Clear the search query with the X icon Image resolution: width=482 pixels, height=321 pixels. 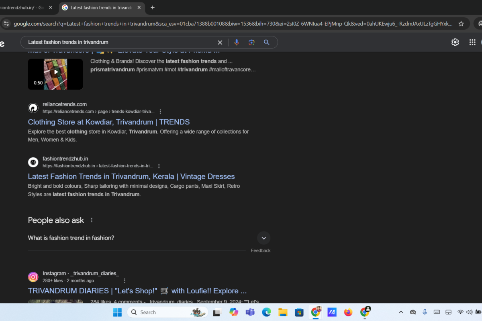click(x=220, y=43)
